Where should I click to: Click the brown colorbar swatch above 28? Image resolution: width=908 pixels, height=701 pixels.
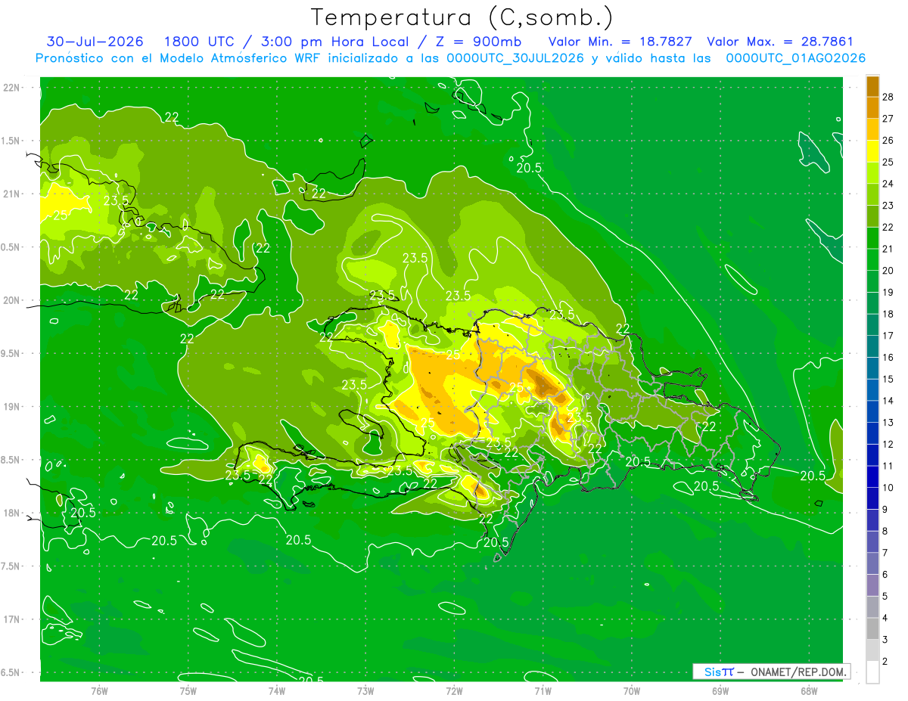pos(872,86)
